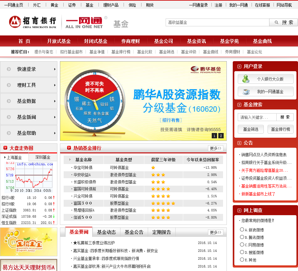Switch to the 深圳基金 chart tab

[x=43, y=157]
